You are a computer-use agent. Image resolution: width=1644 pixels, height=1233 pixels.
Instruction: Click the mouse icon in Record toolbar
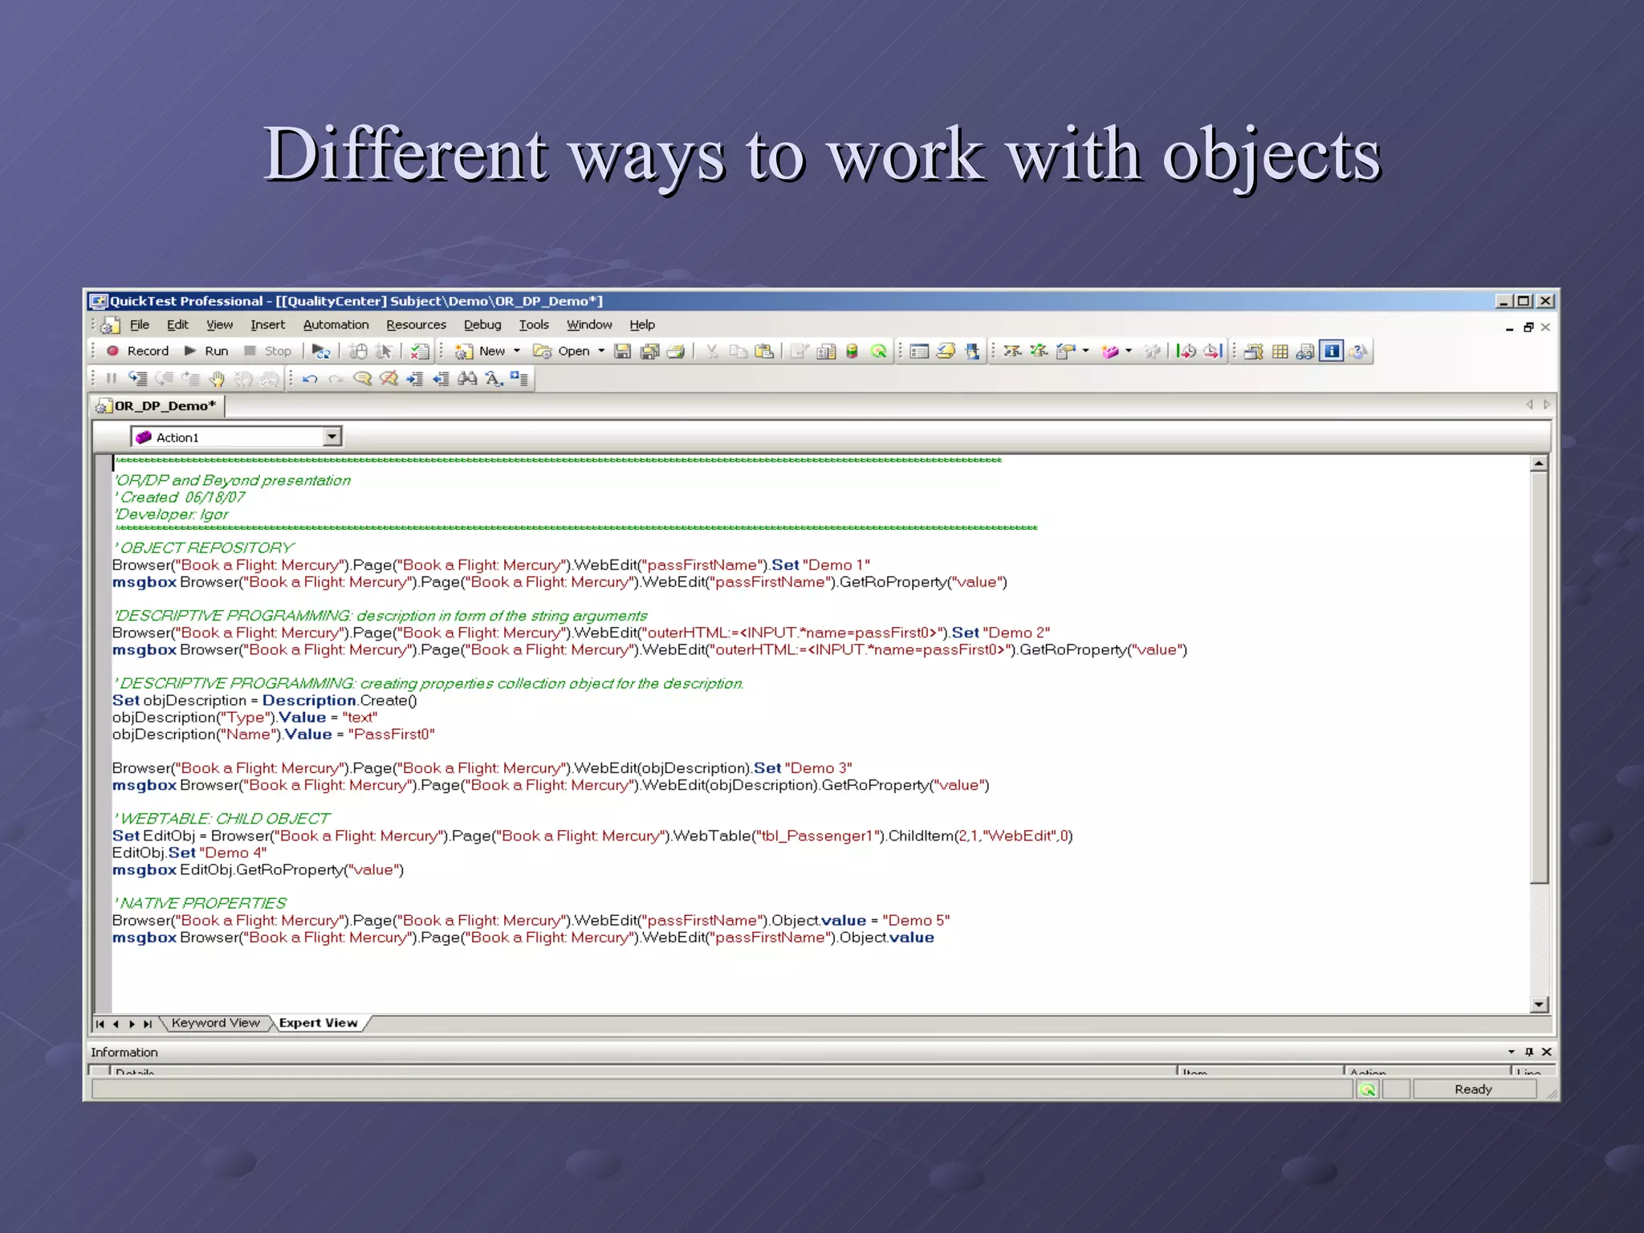coord(358,351)
